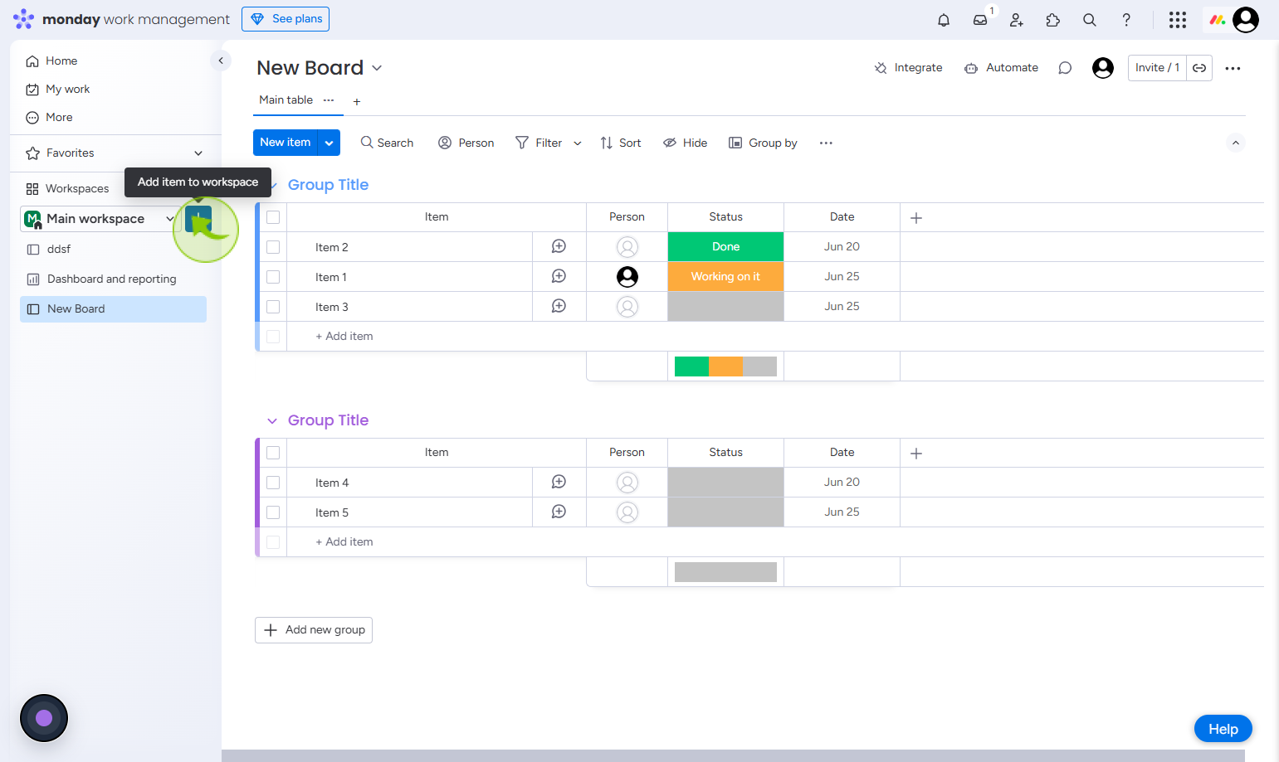The height and width of the screenshot is (762, 1279).
Task: Collapse the second Group Title group
Action: pos(272,421)
